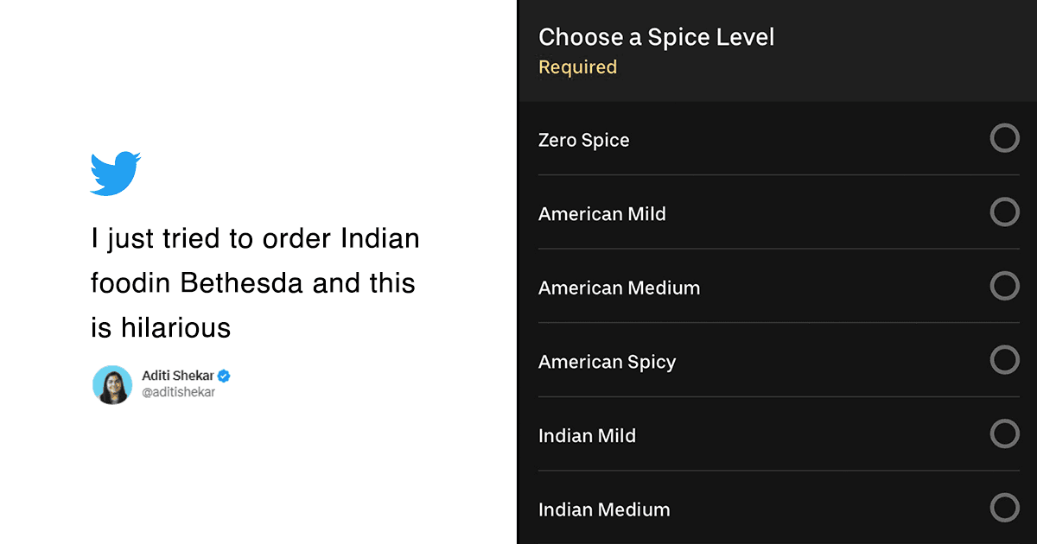
Task: Click the Indian Medium row label
Action: click(604, 509)
